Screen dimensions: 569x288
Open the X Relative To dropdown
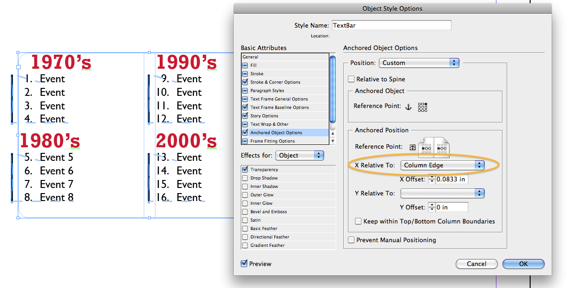tap(442, 165)
